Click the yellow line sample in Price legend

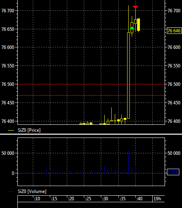(11, 131)
